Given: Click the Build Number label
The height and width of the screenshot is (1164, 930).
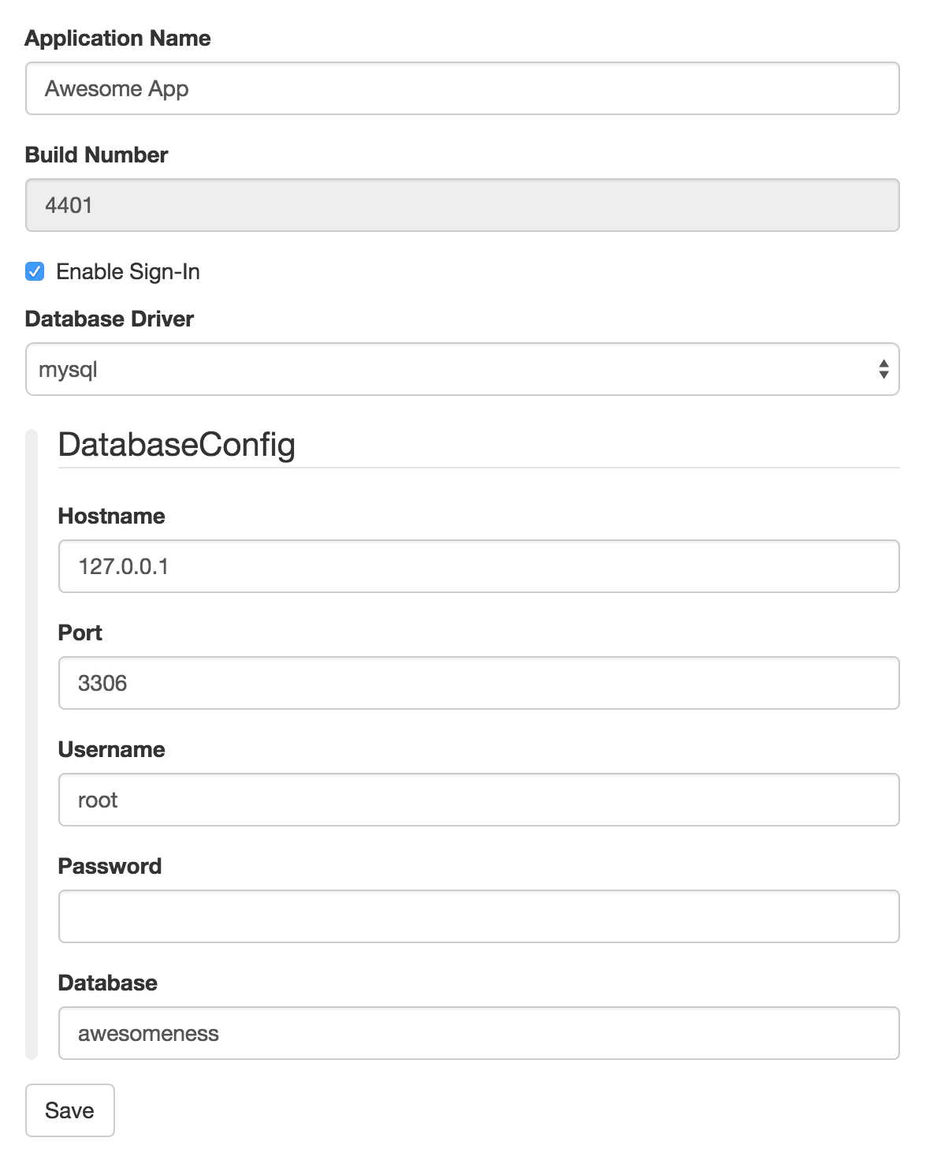Looking at the screenshot, I should [x=97, y=155].
